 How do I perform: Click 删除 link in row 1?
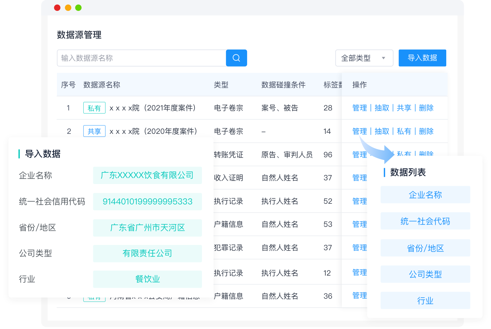click(426, 108)
